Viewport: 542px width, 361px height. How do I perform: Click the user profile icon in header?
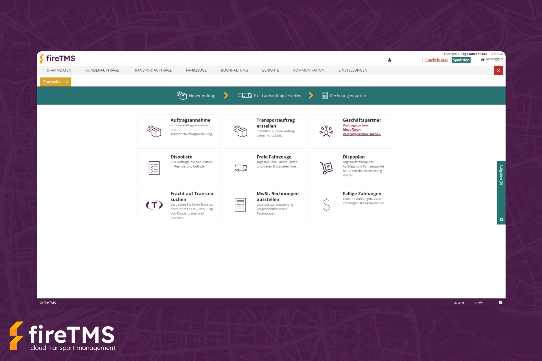click(x=390, y=60)
